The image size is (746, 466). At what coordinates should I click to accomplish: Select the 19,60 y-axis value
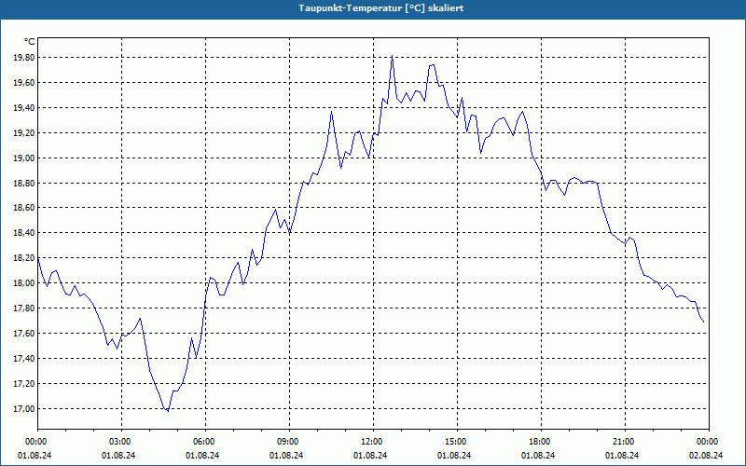pyautogui.click(x=24, y=83)
